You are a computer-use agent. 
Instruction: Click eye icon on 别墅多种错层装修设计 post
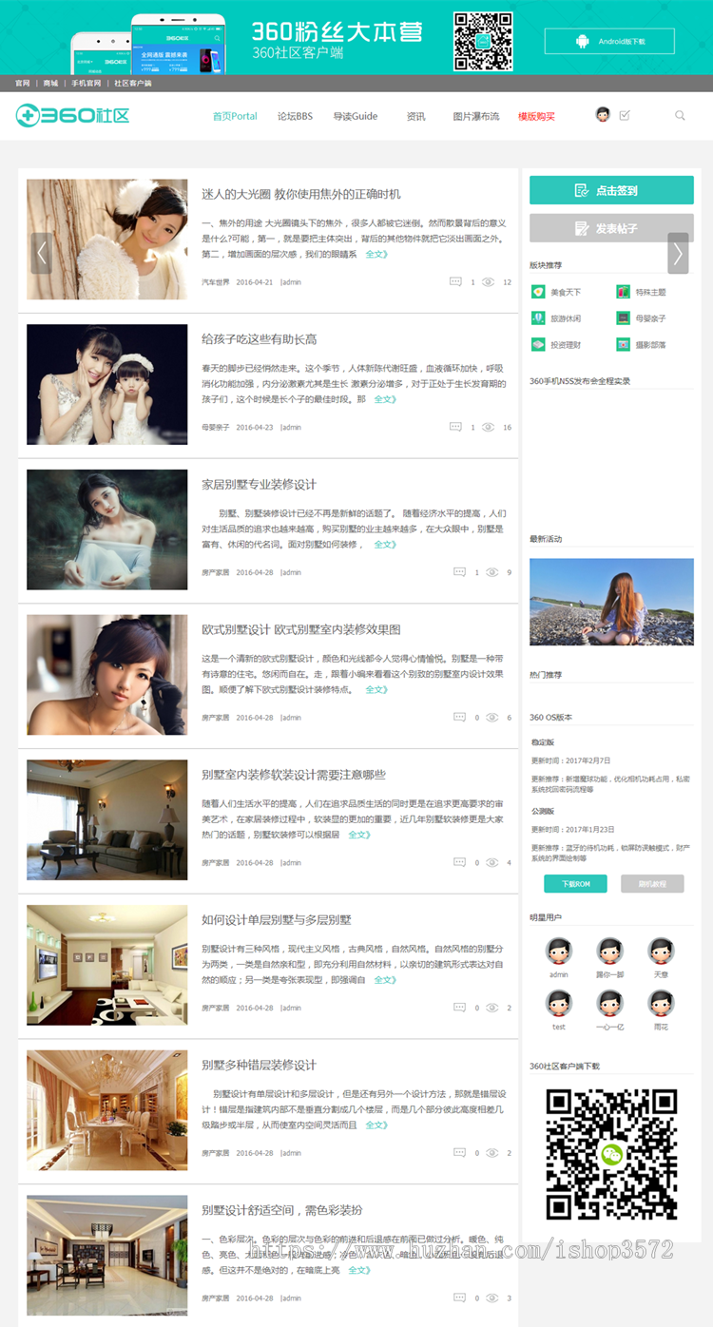pos(492,1153)
